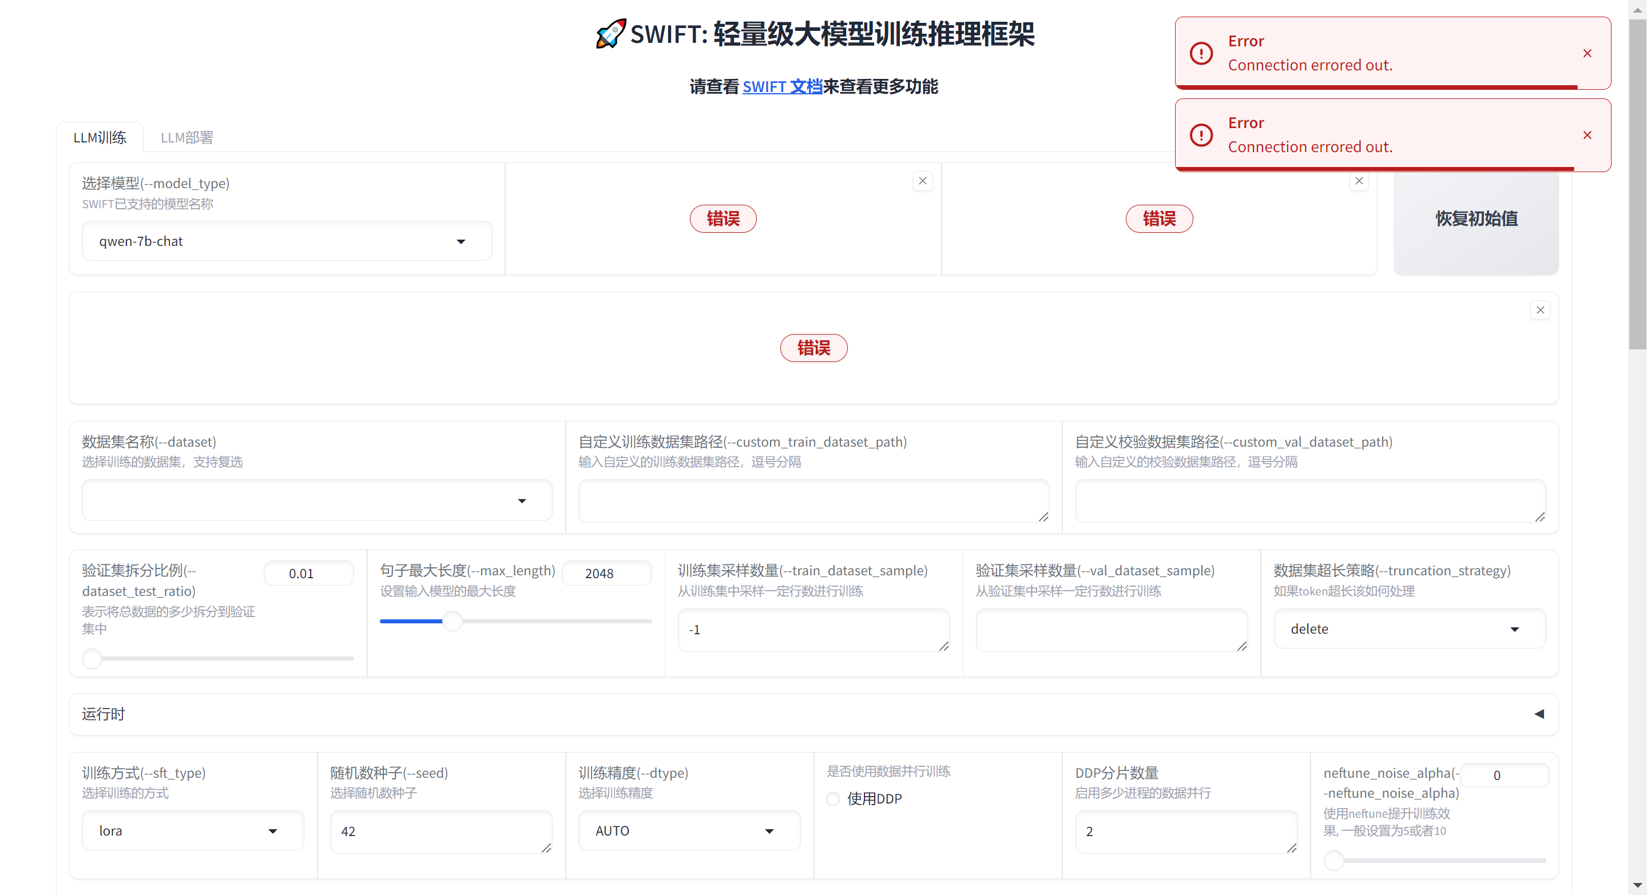Viewport: 1647px width, 895px height.
Task: Expand the 运行时 accordion section
Action: [x=813, y=714]
